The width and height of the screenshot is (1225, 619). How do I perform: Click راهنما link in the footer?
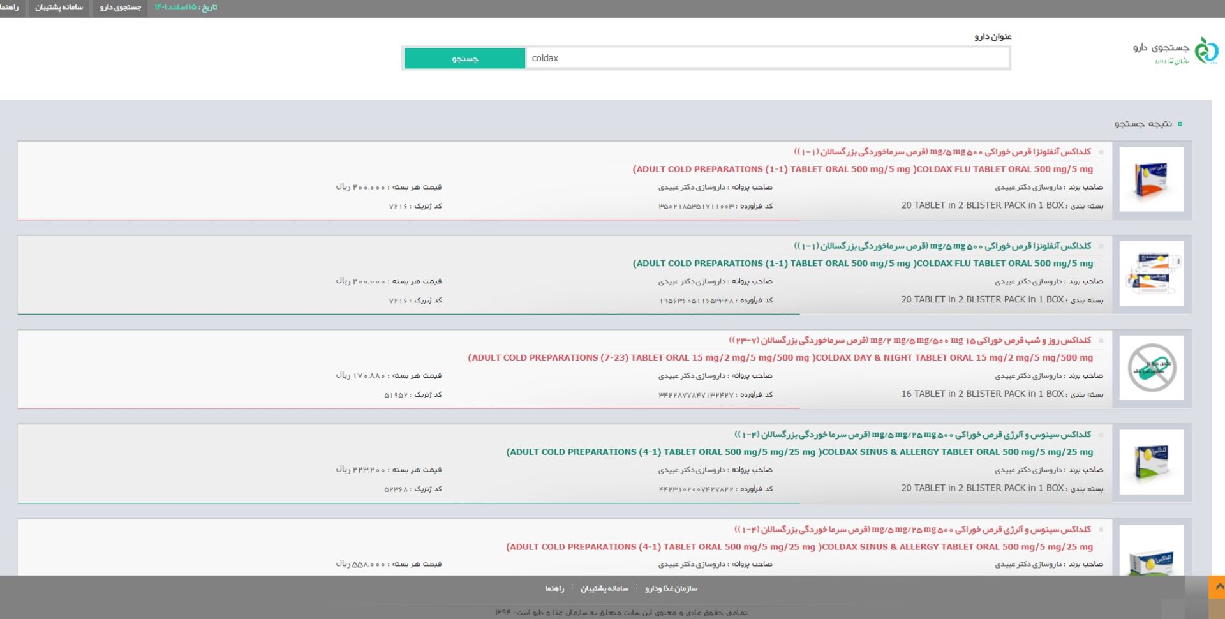[x=554, y=588]
